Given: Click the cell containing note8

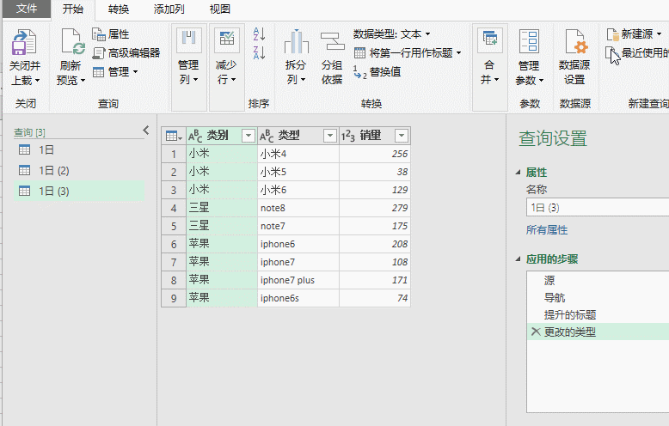Looking at the screenshot, I should click(298, 208).
